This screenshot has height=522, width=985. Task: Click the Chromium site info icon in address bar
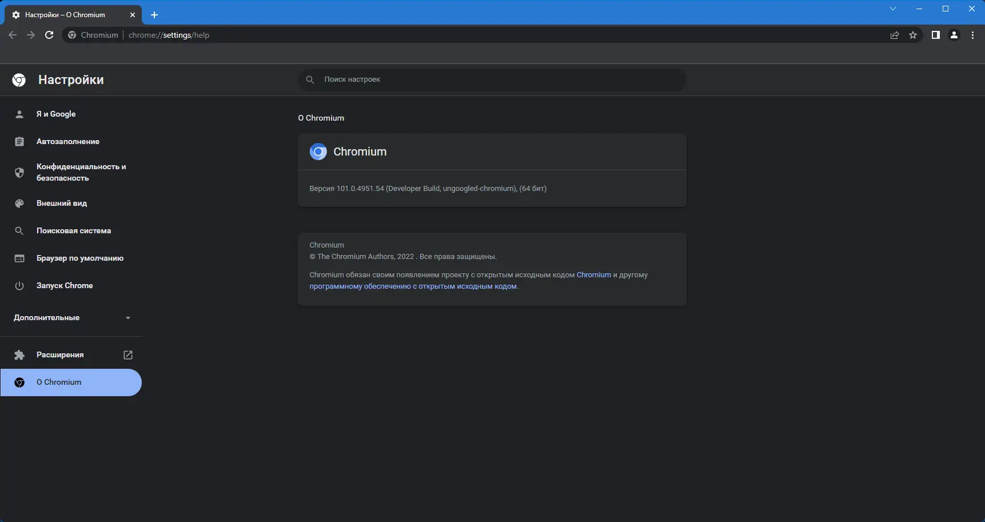[72, 35]
